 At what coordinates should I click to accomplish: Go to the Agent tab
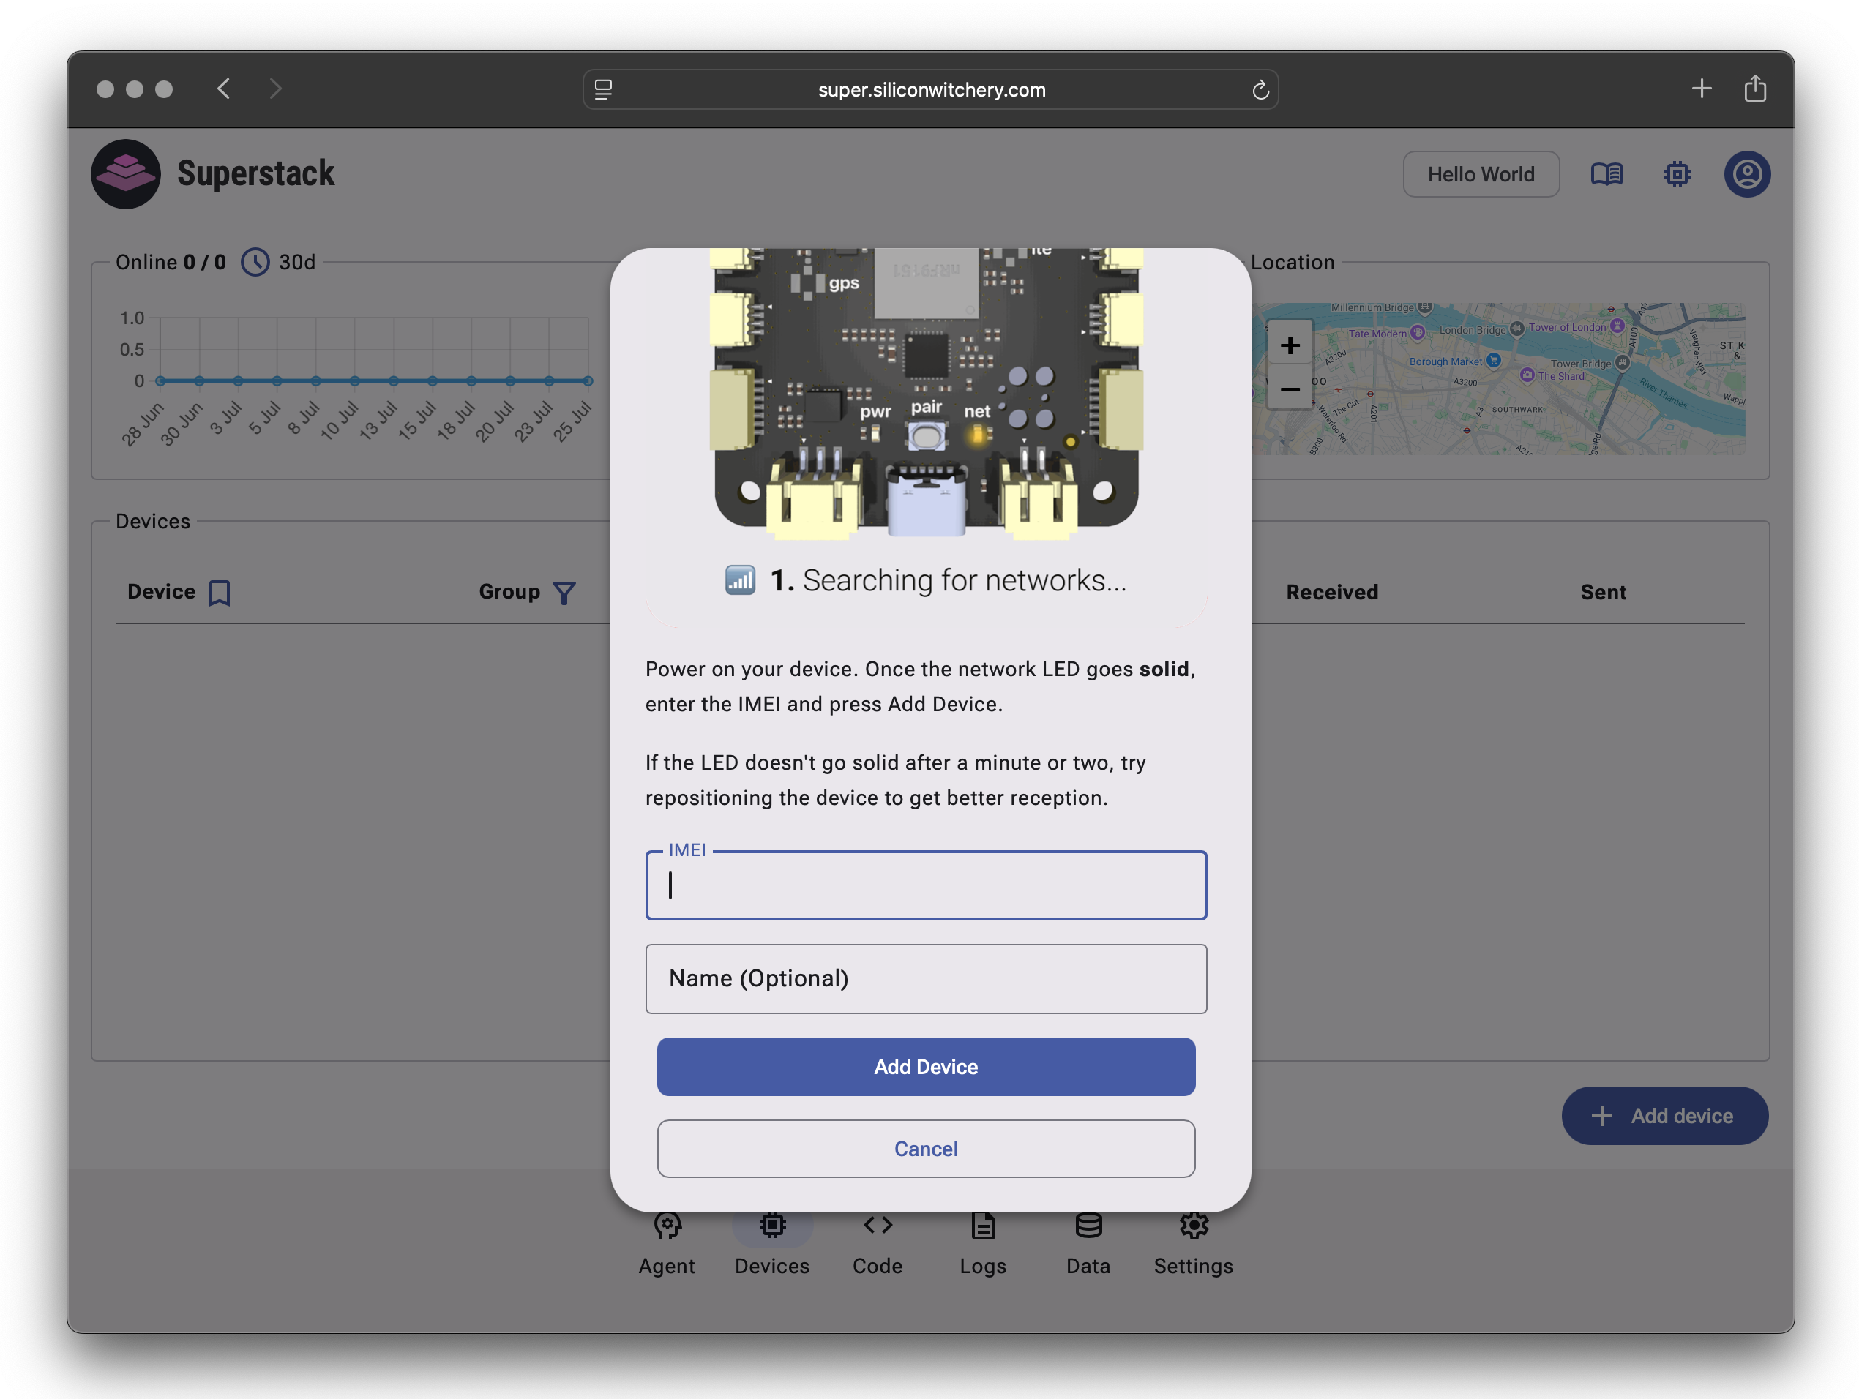point(667,1245)
